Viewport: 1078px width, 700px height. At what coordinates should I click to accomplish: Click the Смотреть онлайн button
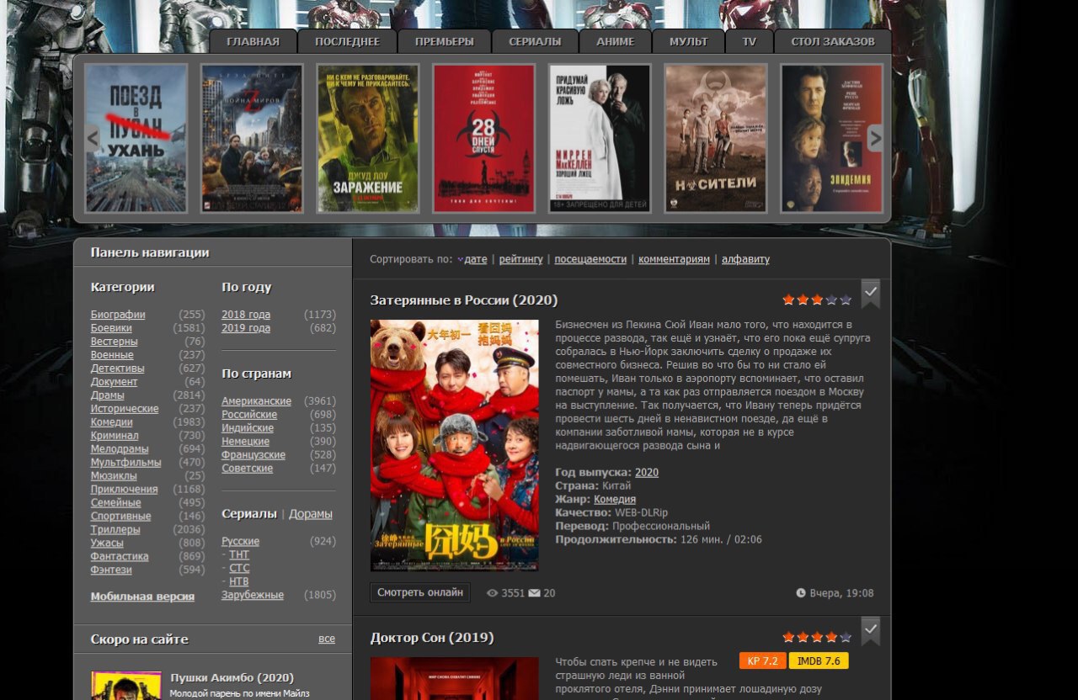tap(420, 592)
